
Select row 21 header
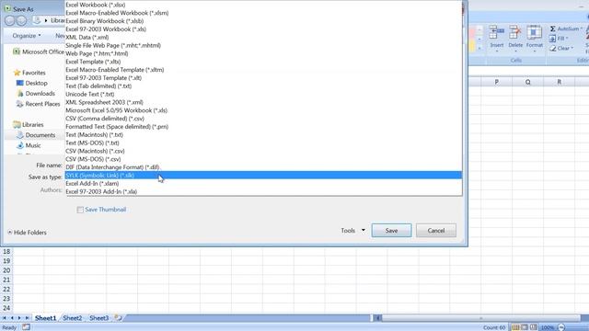pyautogui.click(x=6, y=280)
